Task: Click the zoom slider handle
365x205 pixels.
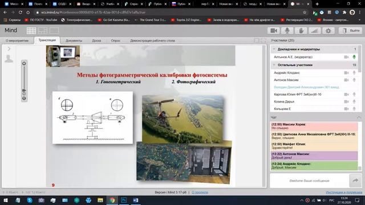Action: (x=24, y=90)
